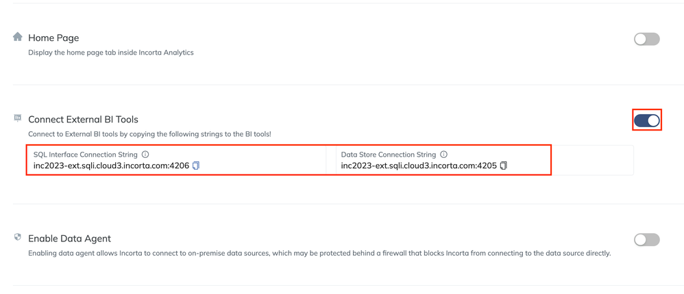Click the Connect External BI Tools heading

[83, 120]
